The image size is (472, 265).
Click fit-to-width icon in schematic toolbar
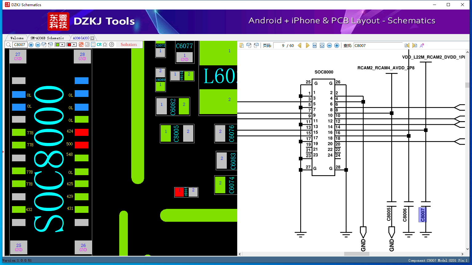click(315, 46)
